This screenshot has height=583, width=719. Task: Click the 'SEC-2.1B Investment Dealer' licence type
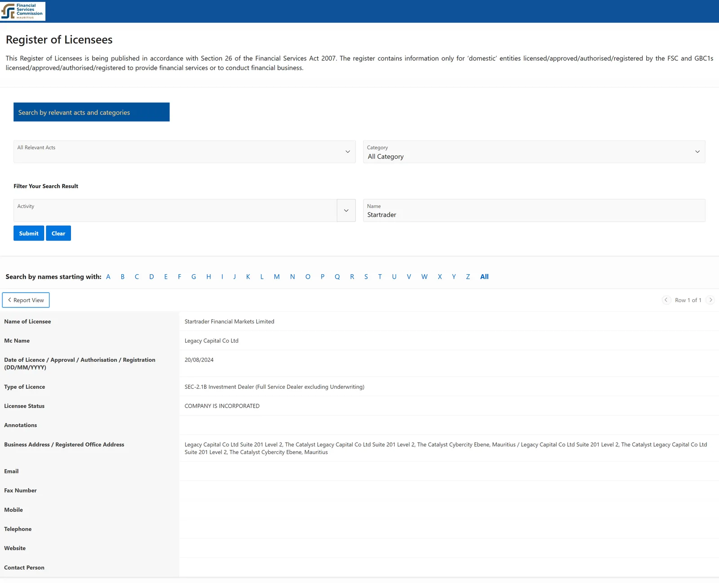click(275, 387)
